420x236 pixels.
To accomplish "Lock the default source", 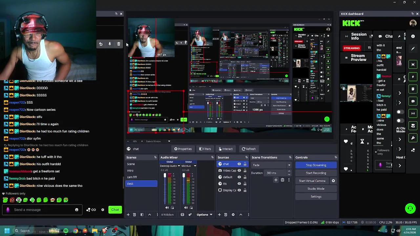I will pyautogui.click(x=245, y=177).
